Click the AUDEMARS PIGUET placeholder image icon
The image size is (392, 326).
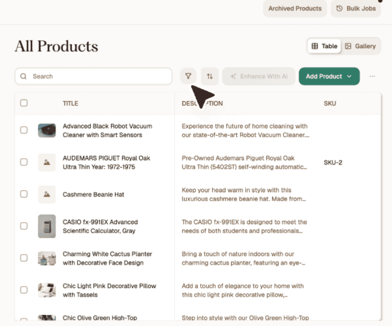[x=47, y=162]
